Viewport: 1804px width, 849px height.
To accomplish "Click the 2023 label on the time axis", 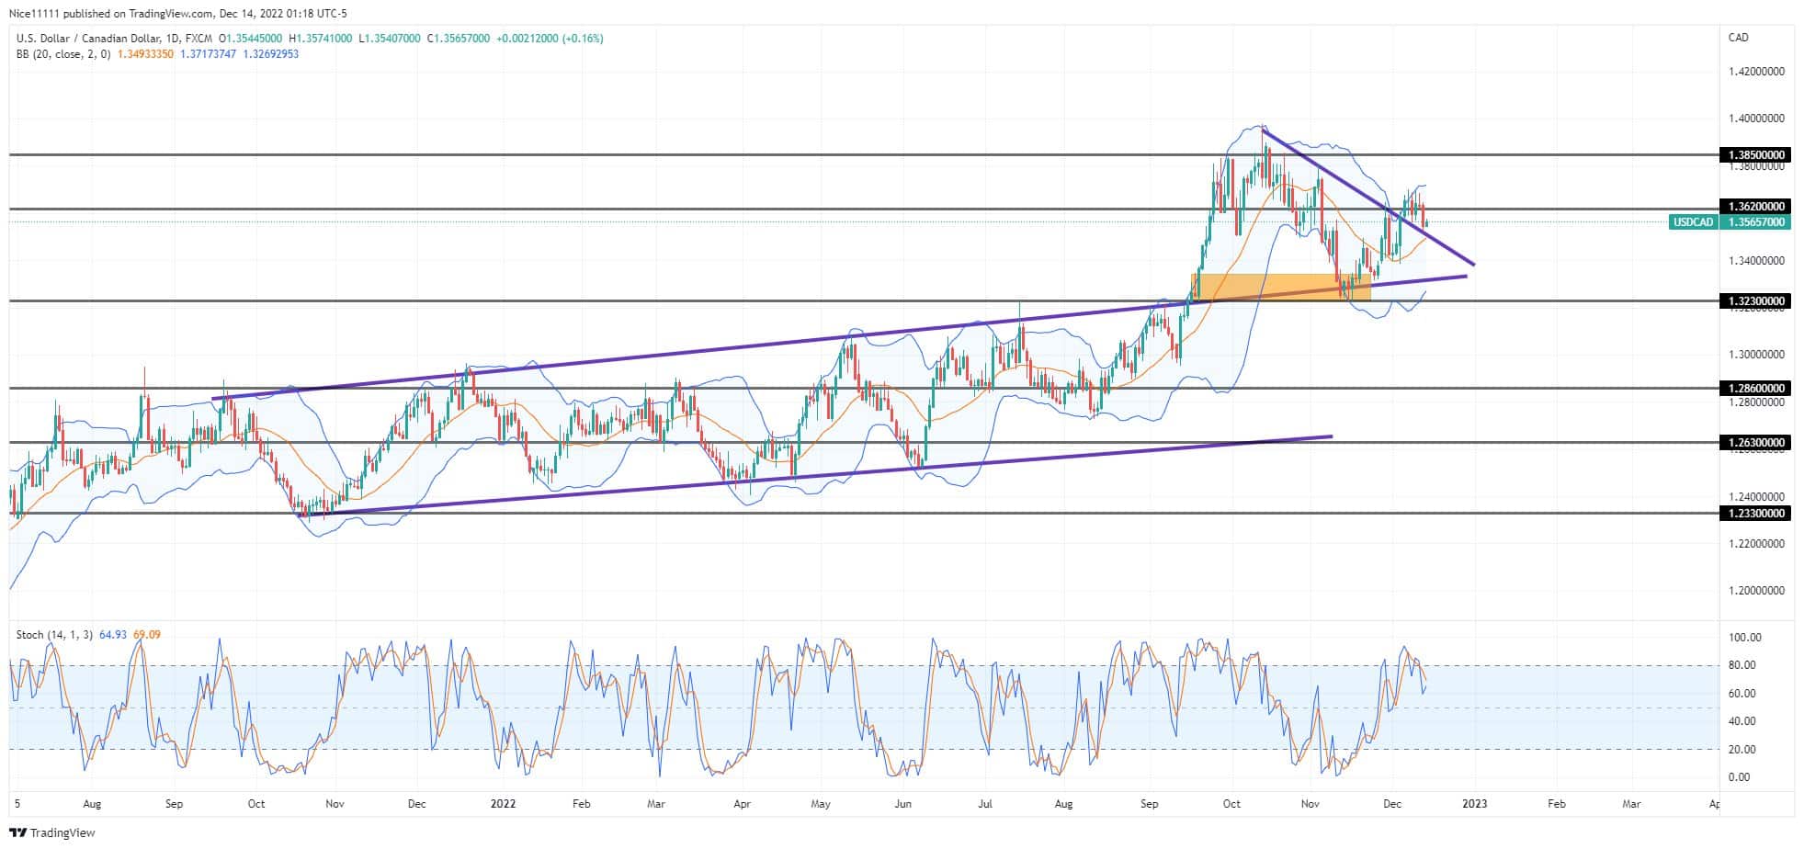I will (1475, 804).
